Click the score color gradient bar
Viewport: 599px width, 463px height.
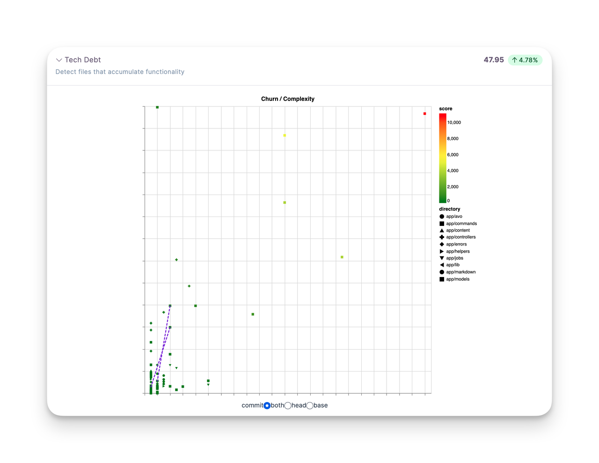443,158
